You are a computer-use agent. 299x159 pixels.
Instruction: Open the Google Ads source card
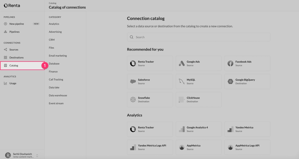tap(199, 63)
